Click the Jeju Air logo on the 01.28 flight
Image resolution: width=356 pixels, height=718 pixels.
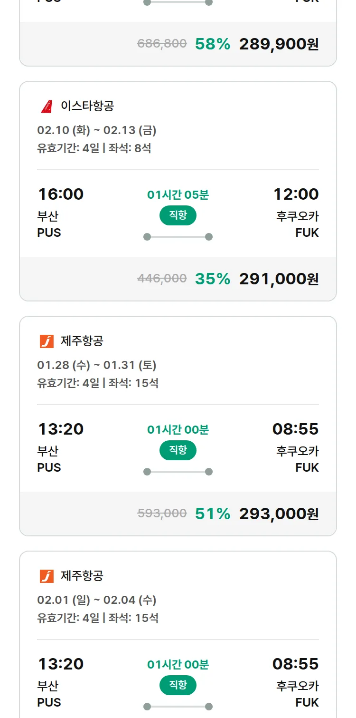tap(47, 341)
